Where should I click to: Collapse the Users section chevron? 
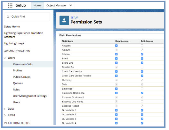coord(5,58)
